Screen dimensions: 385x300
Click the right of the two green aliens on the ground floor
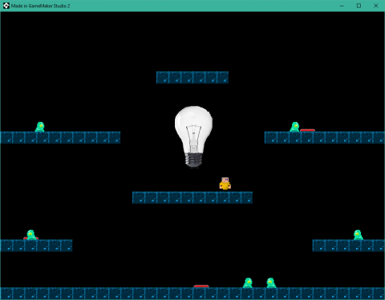point(271,283)
